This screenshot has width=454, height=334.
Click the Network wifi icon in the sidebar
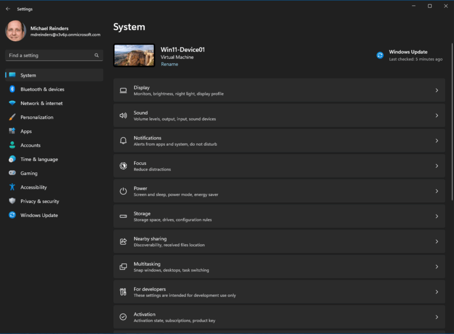click(12, 103)
